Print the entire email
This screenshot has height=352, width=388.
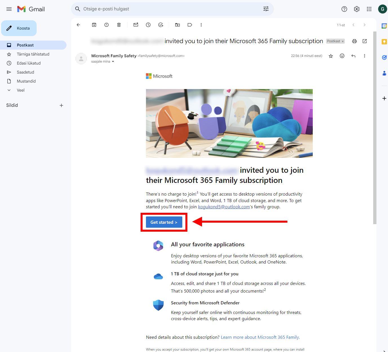click(354, 41)
